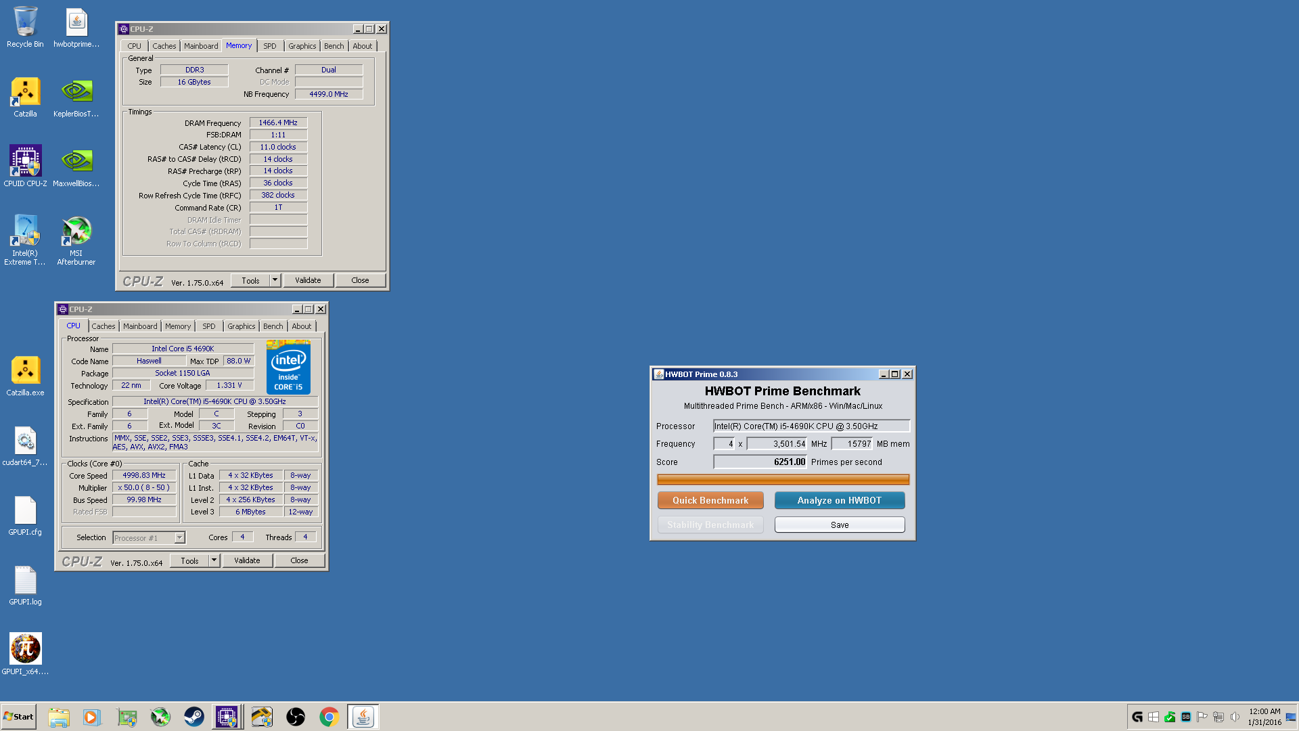Click the HWBOT Prime orange progress bar

pos(783,479)
